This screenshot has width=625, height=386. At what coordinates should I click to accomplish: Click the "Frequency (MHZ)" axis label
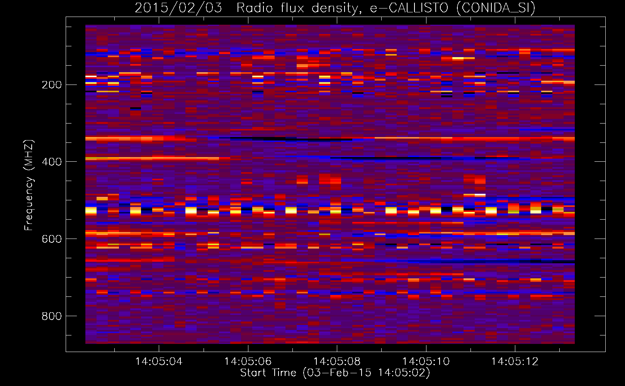(x=29, y=185)
